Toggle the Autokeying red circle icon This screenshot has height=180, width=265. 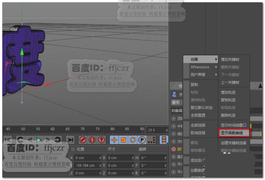coord(92,140)
